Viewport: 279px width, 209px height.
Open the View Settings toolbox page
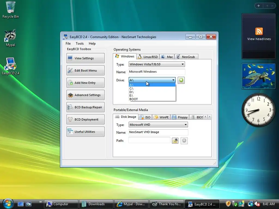(x=85, y=58)
